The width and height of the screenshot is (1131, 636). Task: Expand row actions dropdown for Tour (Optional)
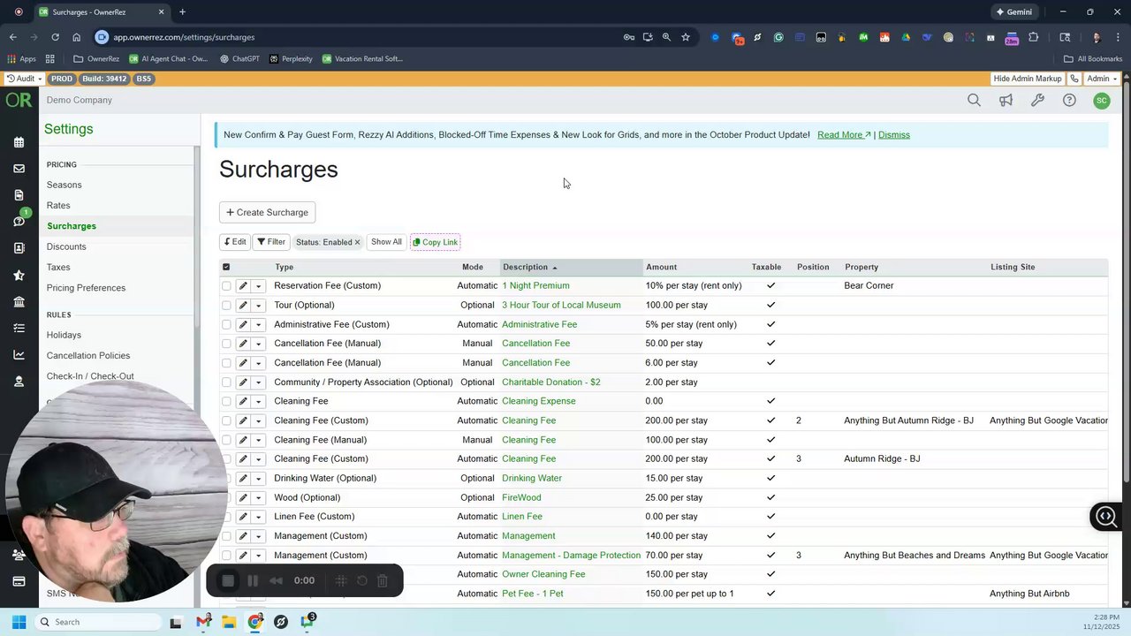[x=259, y=306]
